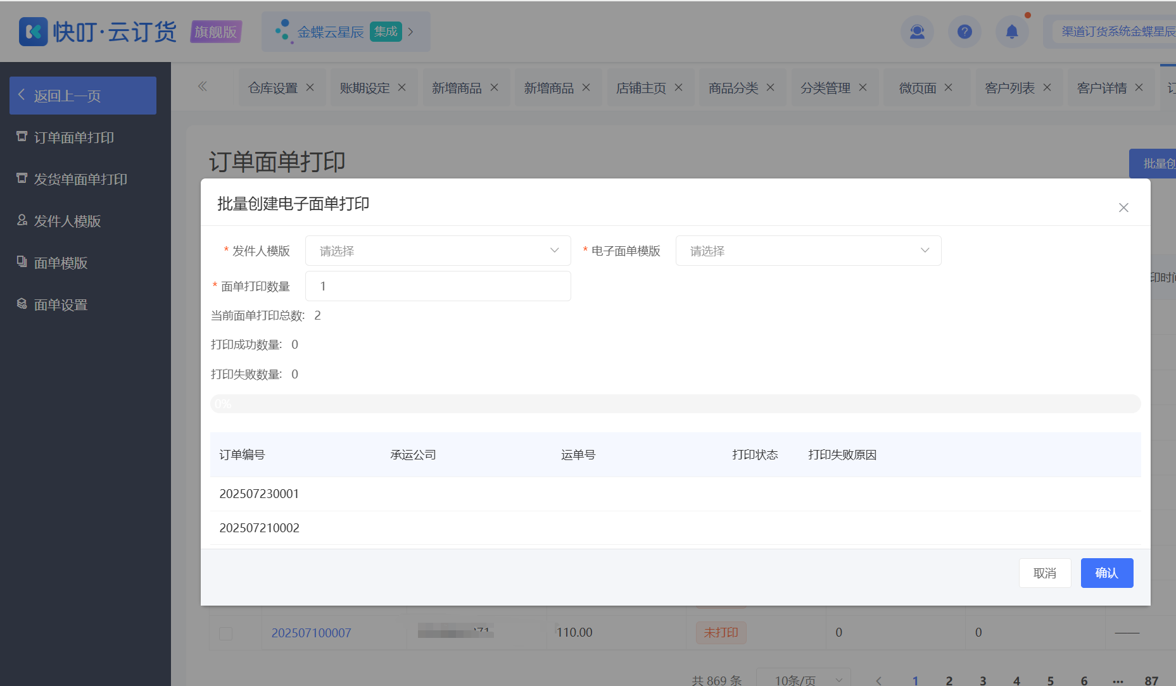Close the 店铺主页 tab

[x=679, y=87]
